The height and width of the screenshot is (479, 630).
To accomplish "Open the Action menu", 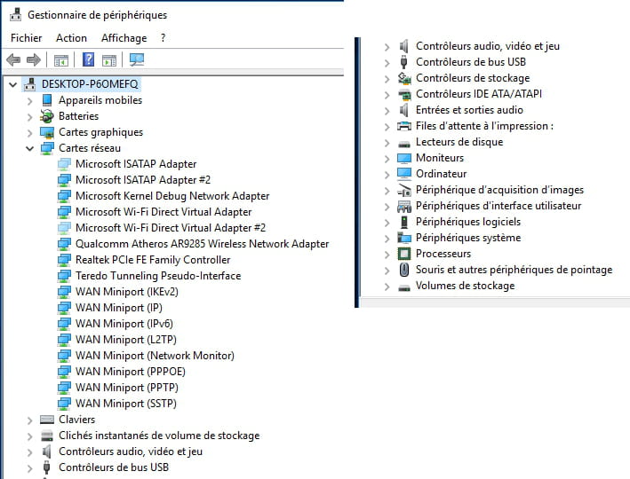I will pyautogui.click(x=71, y=38).
